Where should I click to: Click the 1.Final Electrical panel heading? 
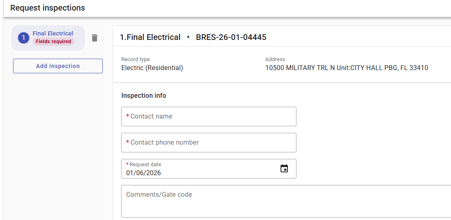(x=150, y=37)
